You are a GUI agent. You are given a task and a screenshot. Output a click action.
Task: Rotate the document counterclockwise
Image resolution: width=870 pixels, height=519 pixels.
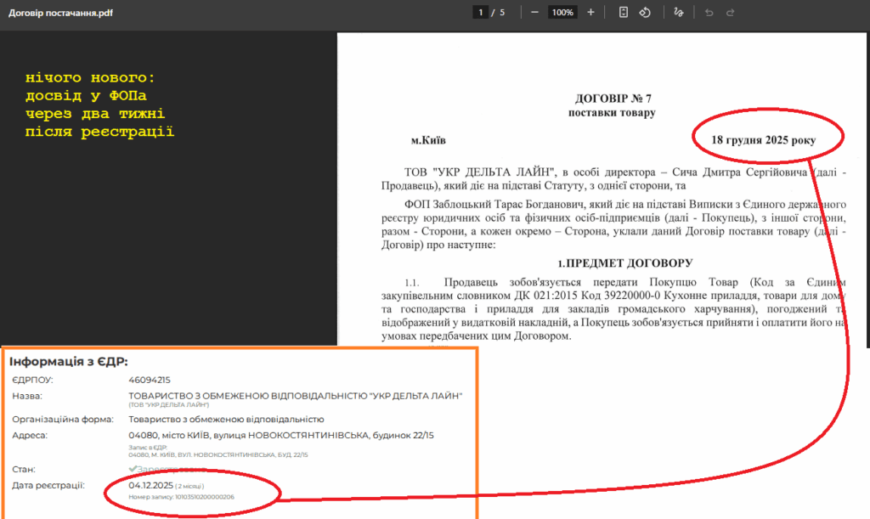(645, 13)
